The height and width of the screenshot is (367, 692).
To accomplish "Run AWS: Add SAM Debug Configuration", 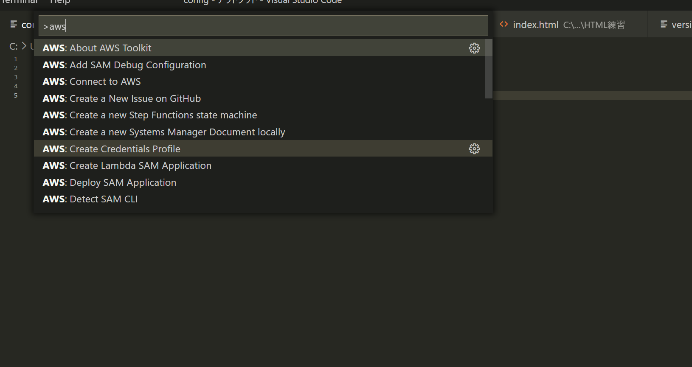I will [263, 65].
